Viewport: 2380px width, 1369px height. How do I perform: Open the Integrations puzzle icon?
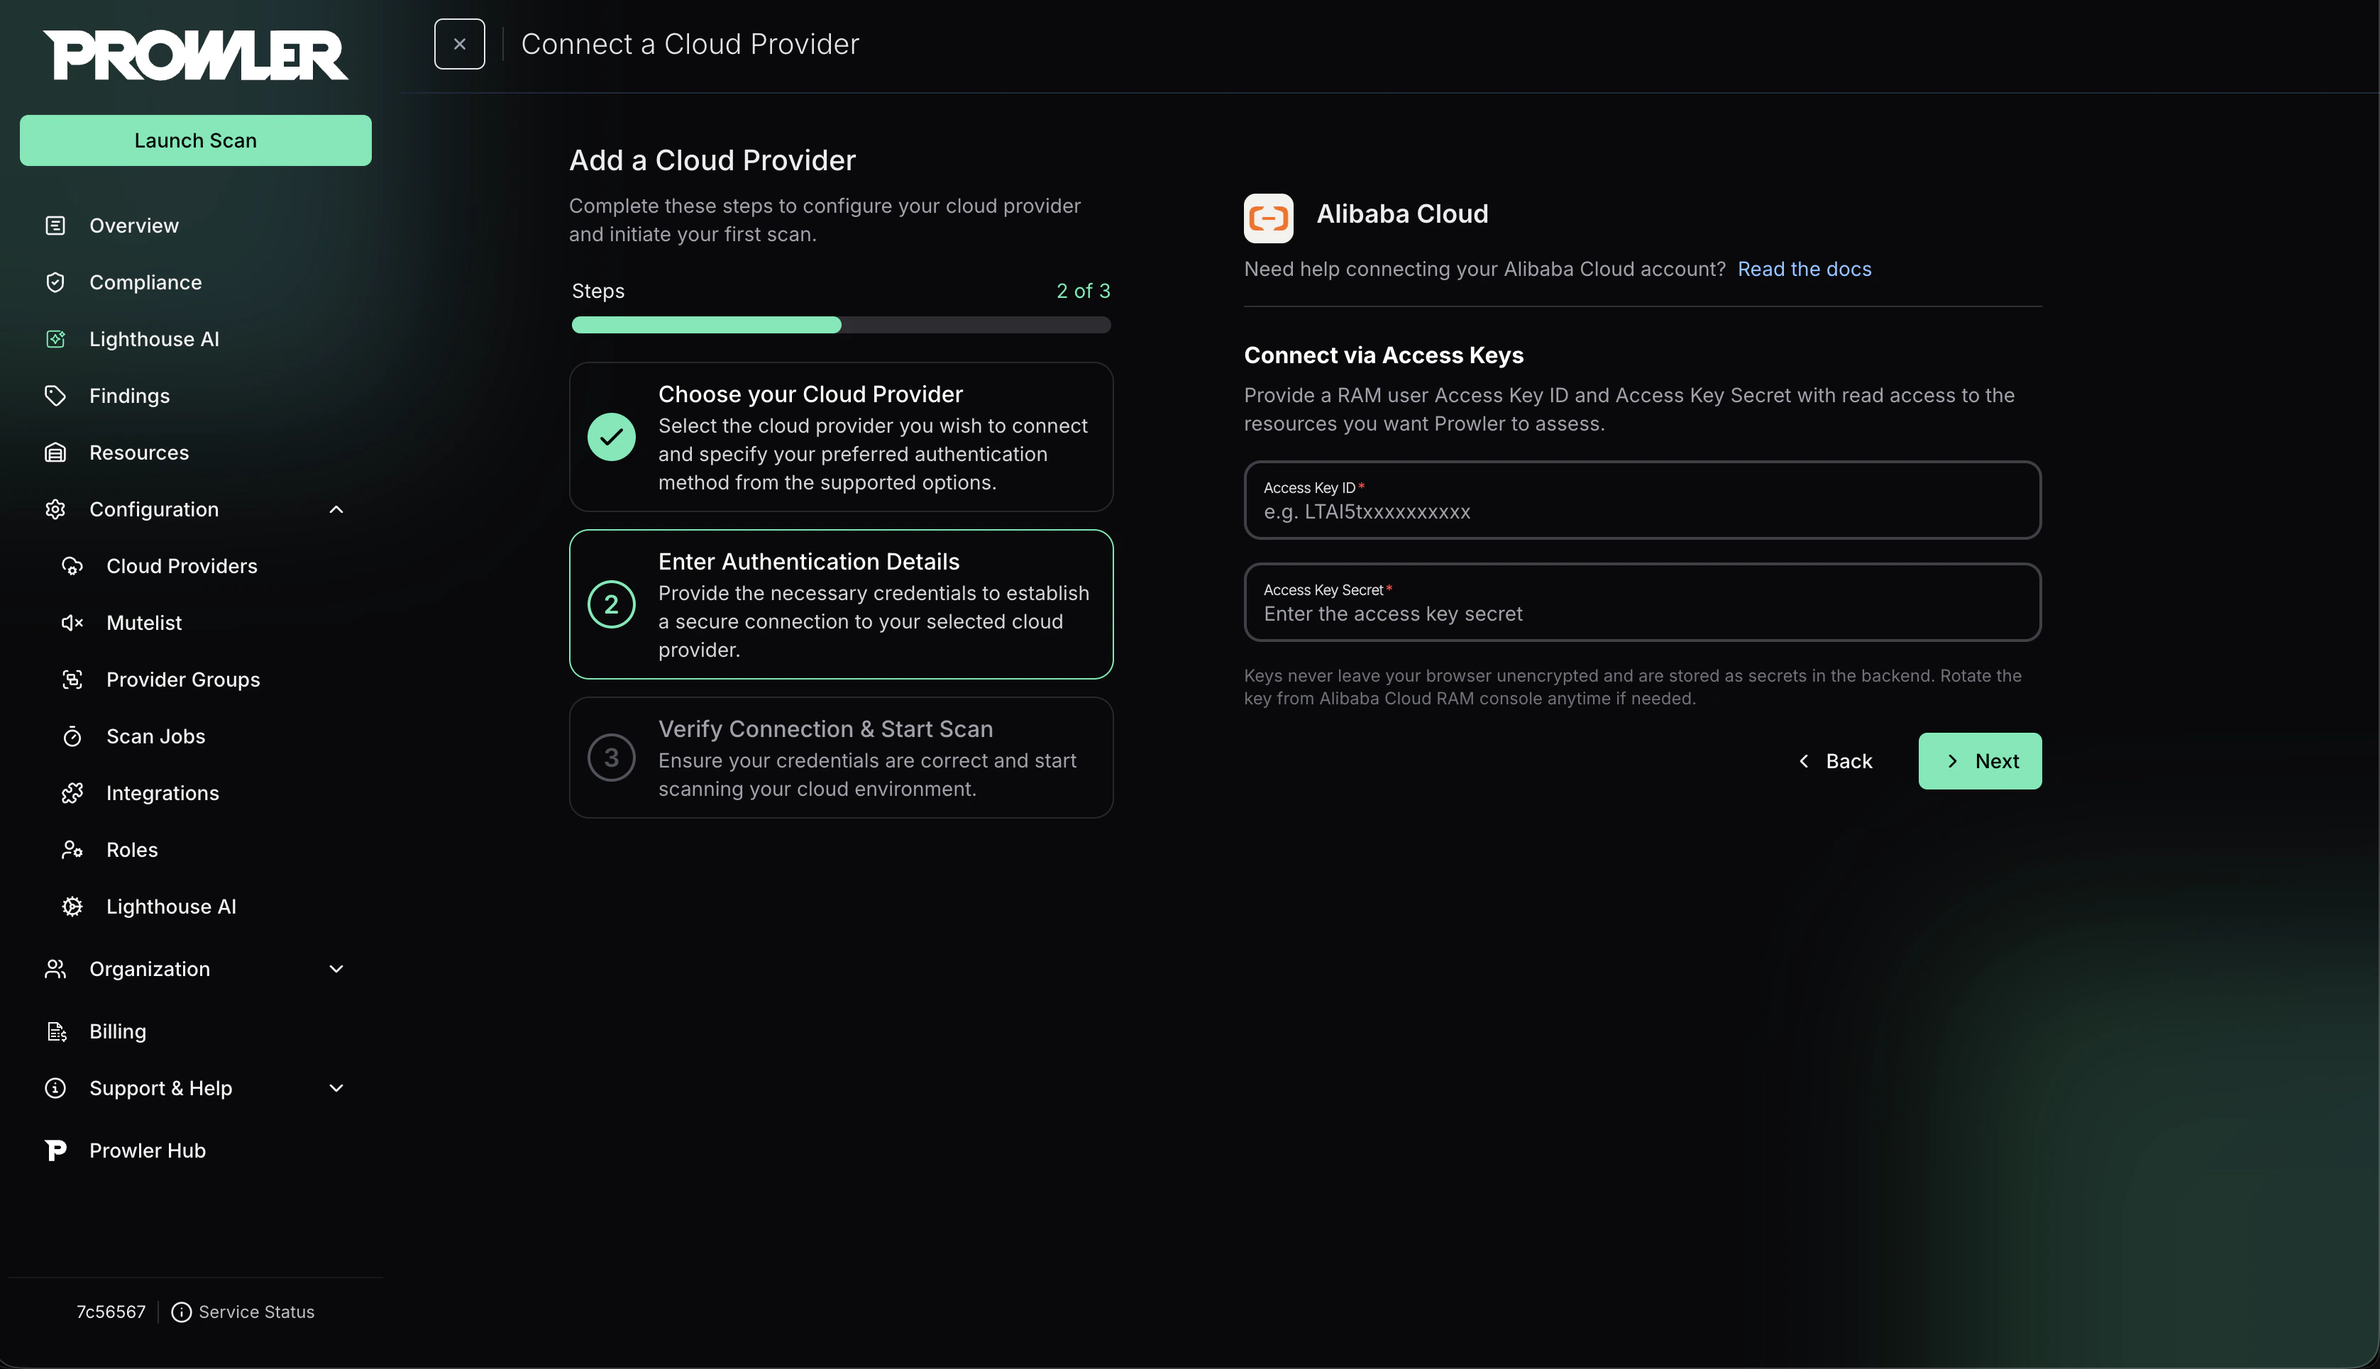[x=73, y=792]
